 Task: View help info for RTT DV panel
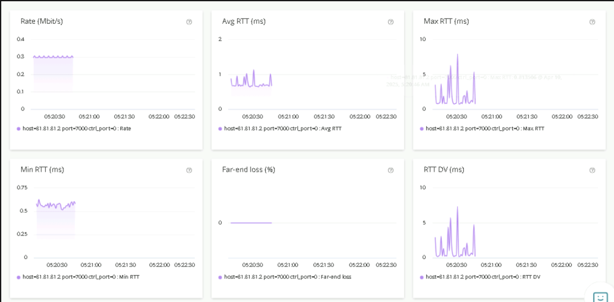[592, 170]
